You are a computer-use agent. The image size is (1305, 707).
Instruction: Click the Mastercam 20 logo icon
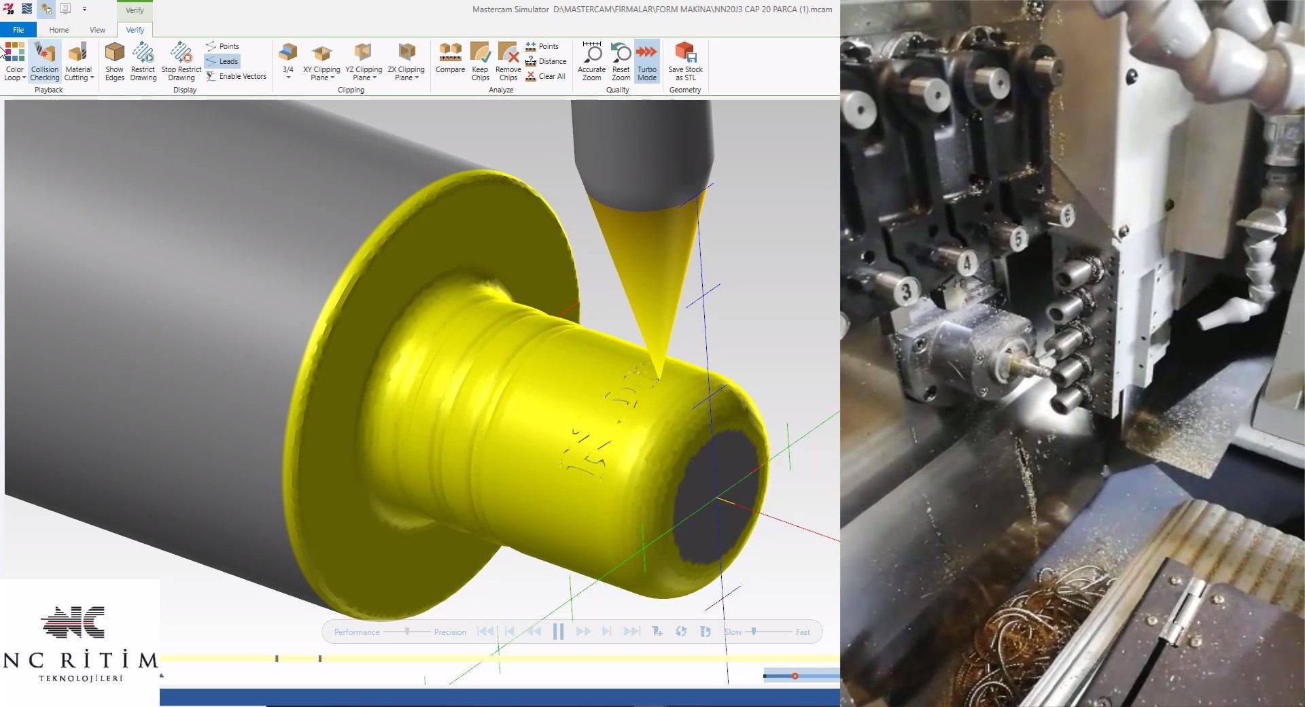tap(8, 9)
